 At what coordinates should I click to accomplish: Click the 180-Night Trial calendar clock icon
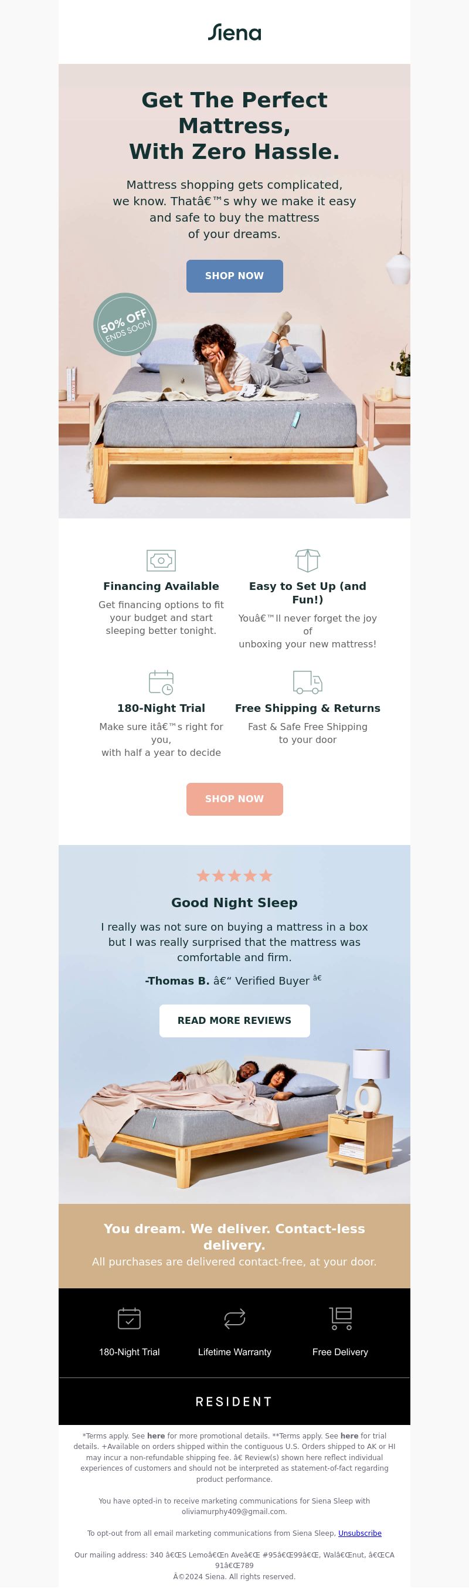click(x=161, y=683)
